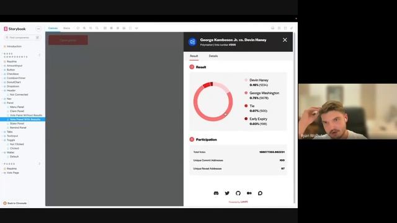397x223 pixels.
Task: Open Storybook sidebar ellipsis menu button
Action: 38,29
